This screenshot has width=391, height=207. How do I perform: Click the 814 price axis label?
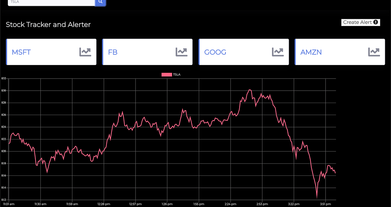tap(3, 188)
